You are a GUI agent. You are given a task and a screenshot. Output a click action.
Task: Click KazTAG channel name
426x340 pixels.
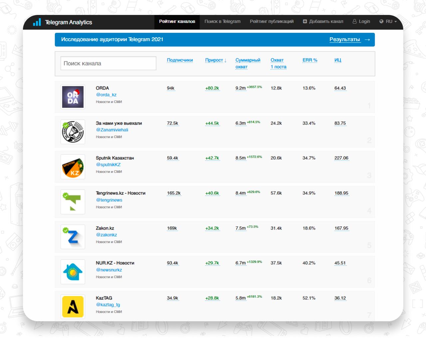pyautogui.click(x=104, y=298)
